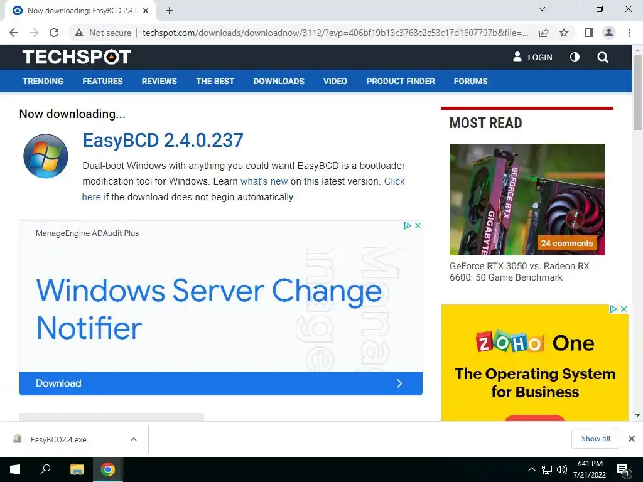
Task: Open the notification center icon
Action: (x=624, y=471)
